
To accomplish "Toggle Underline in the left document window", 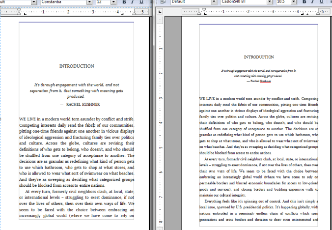I will pyautogui.click(x=141, y=2).
